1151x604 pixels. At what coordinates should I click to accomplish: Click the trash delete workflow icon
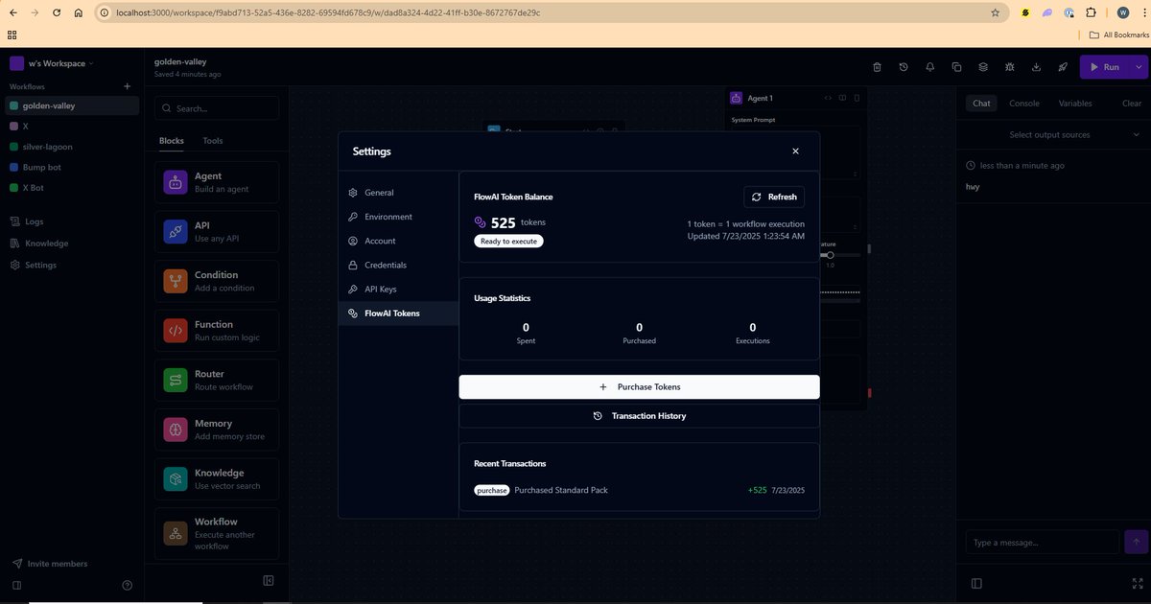click(877, 67)
